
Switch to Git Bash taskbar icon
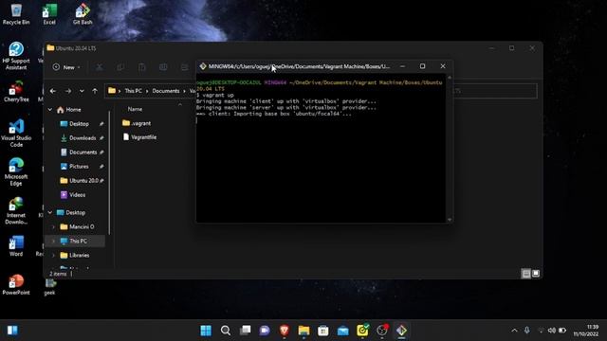(401, 331)
